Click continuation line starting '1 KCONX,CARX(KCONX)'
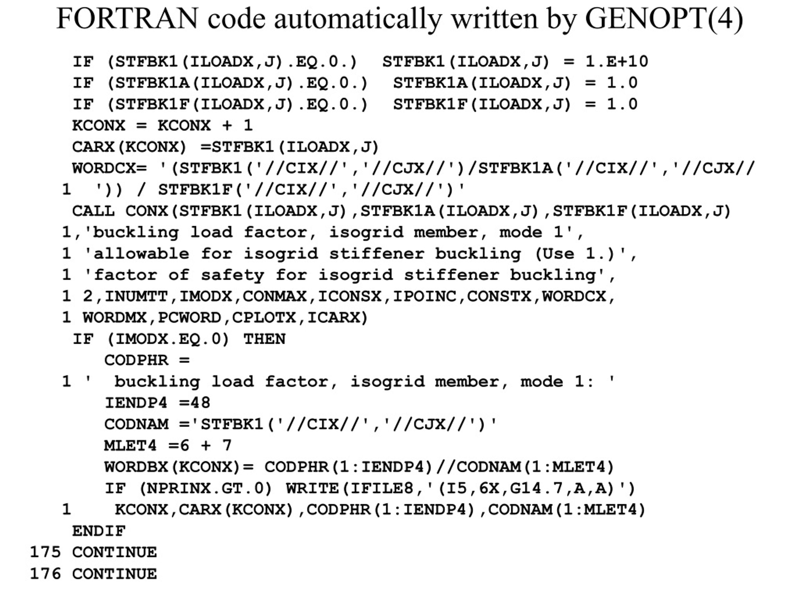Screen dimensions: 800x600 click(x=354, y=510)
